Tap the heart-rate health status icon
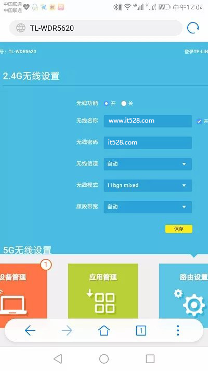 (26, 7)
